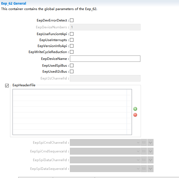The image size is (179, 178).
Task: Click plus icon next to EepSpiDataChannelId
Action: (x=150, y=160)
